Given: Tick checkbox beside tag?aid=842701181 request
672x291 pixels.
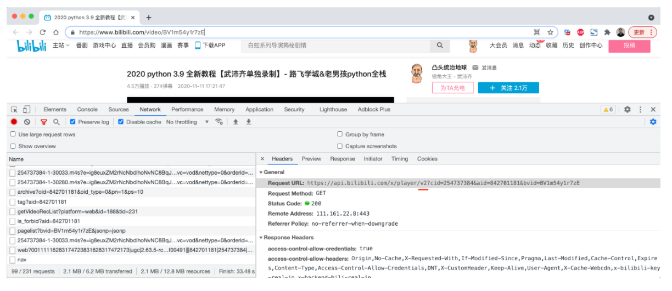Looking at the screenshot, I should pyautogui.click(x=13, y=202).
